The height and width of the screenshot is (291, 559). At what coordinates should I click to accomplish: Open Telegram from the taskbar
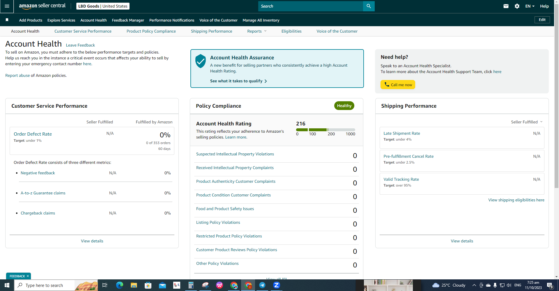pos(262,285)
